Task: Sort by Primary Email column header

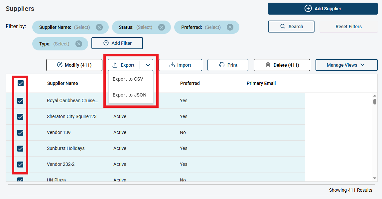Action: (261, 83)
